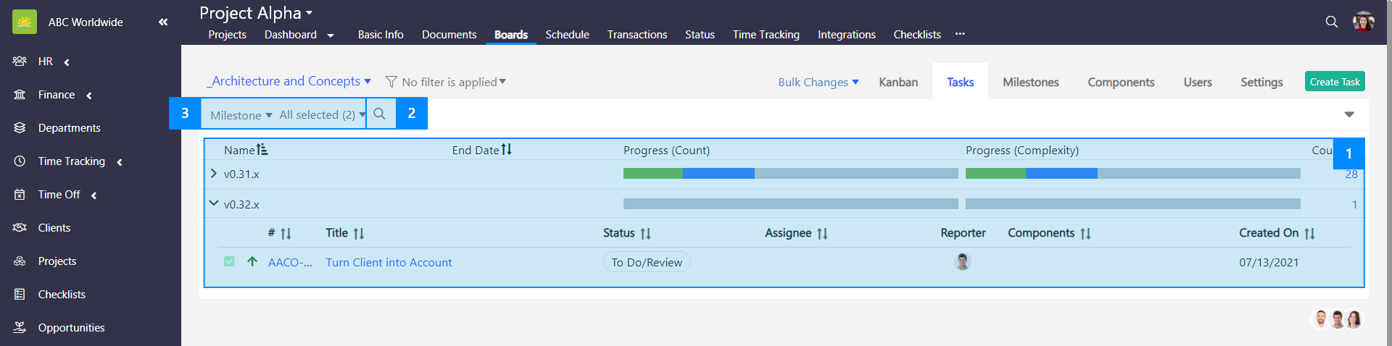Click the Create Task button
1392x346 pixels.
point(1334,82)
